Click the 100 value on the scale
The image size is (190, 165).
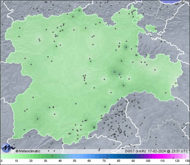(x=148, y=161)
